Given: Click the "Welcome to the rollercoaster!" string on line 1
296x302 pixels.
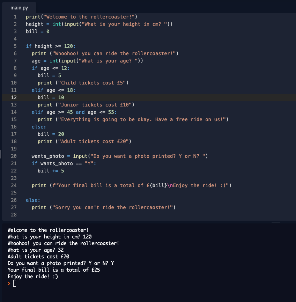Looking at the screenshot, I should coord(89,17).
